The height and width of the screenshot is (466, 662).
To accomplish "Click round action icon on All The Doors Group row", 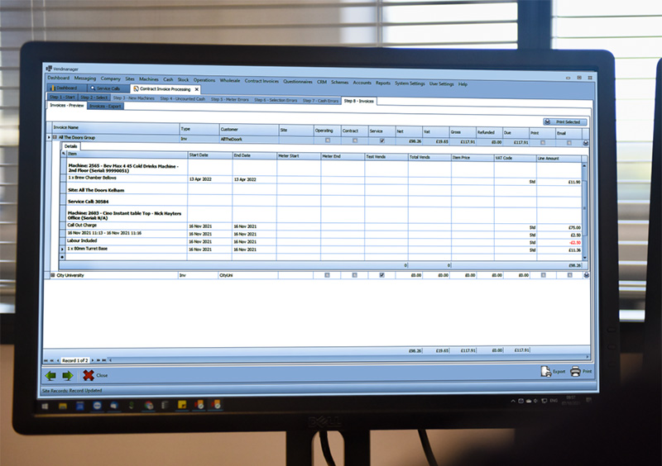I will pos(586,142).
